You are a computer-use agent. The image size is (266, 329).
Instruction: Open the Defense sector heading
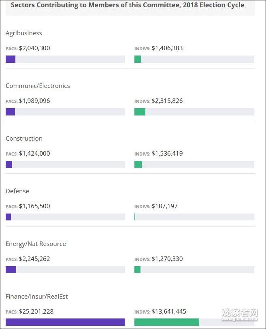(17, 191)
